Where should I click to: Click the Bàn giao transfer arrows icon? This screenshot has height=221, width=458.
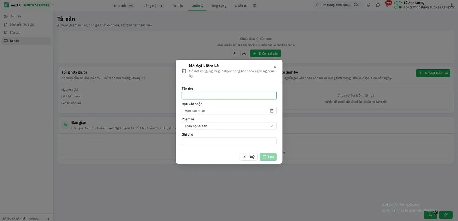65,125
